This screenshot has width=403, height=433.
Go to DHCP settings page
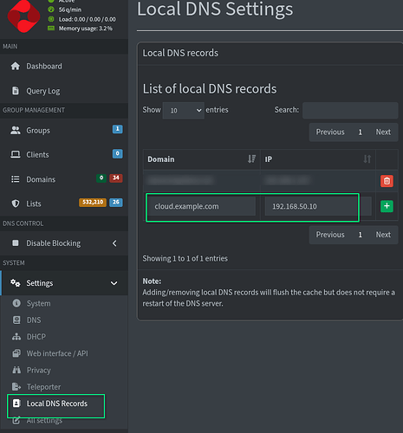click(64, 337)
